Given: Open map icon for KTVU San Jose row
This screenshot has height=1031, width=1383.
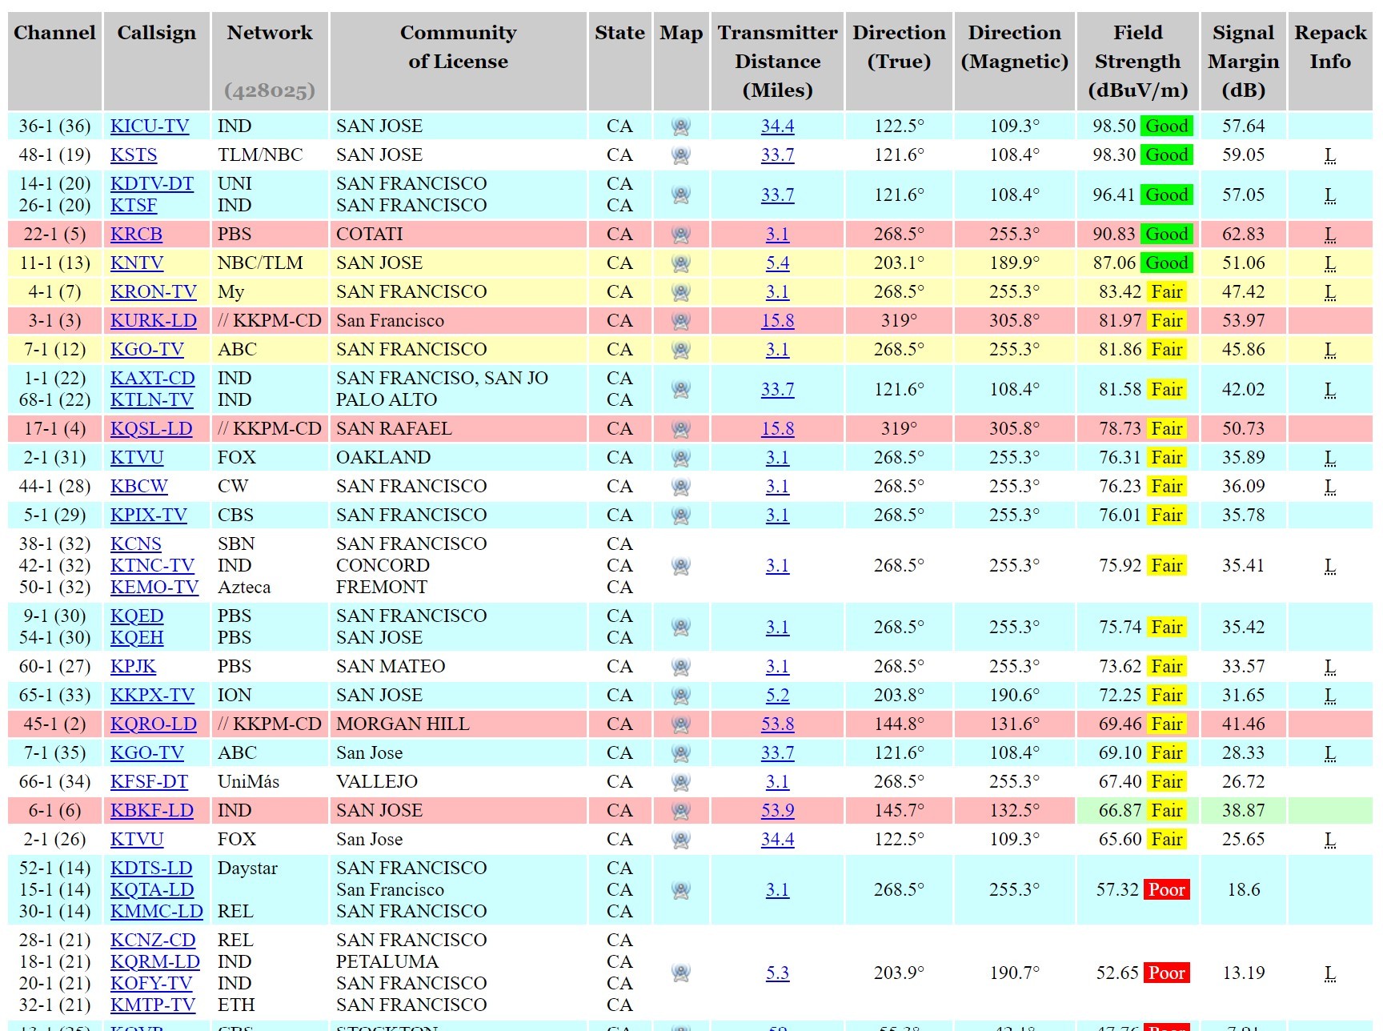Looking at the screenshot, I should click(x=681, y=840).
